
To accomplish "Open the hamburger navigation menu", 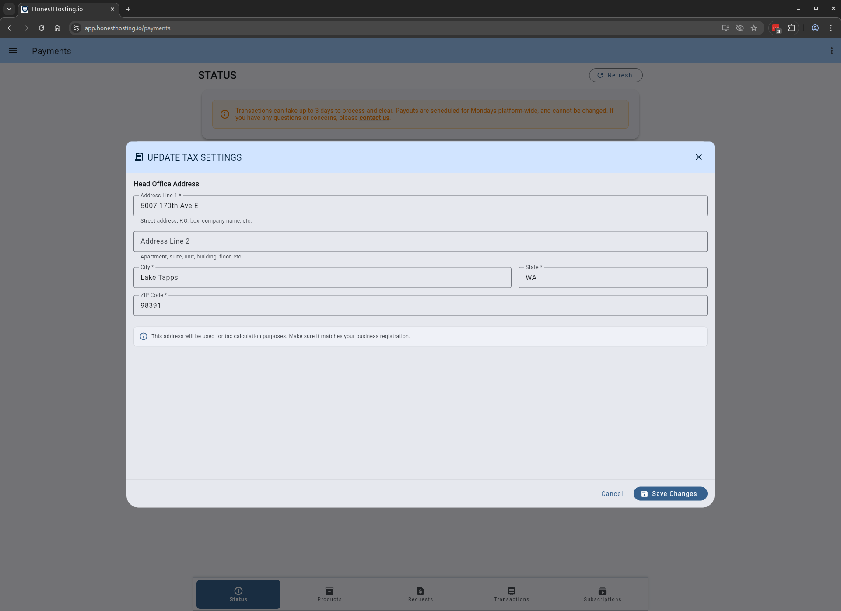I will tap(13, 51).
